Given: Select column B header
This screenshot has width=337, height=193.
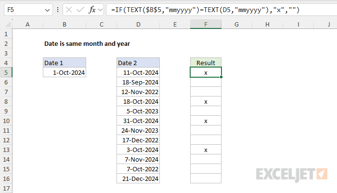Looking at the screenshot, I should tap(65, 25).
